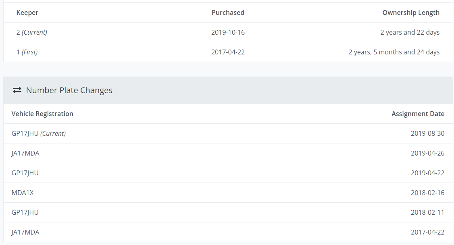Click the 1 (First) keeper entry

click(x=27, y=52)
